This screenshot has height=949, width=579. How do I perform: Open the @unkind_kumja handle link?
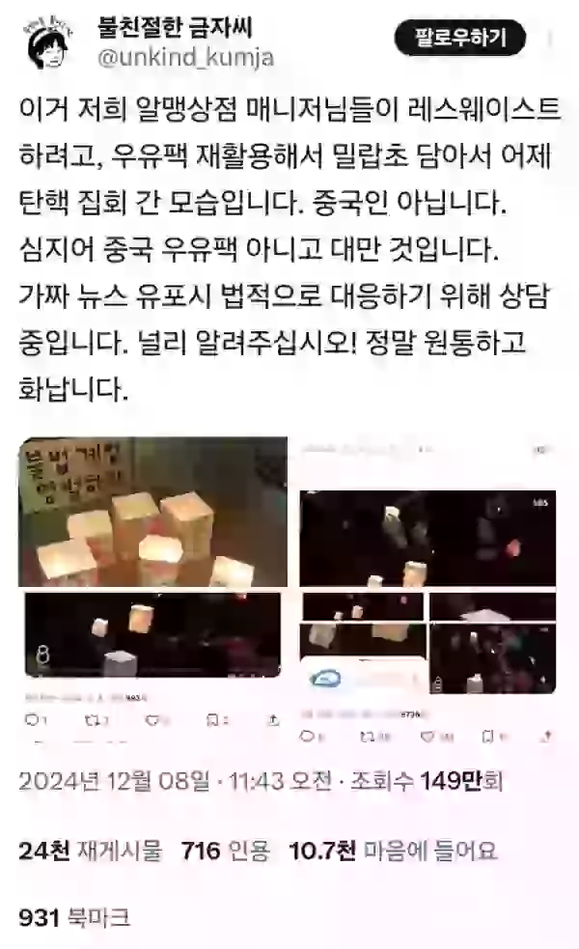click(x=185, y=58)
